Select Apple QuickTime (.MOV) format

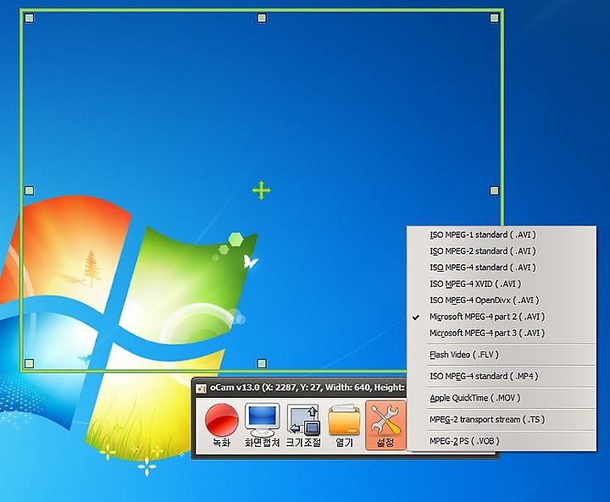click(x=502, y=398)
